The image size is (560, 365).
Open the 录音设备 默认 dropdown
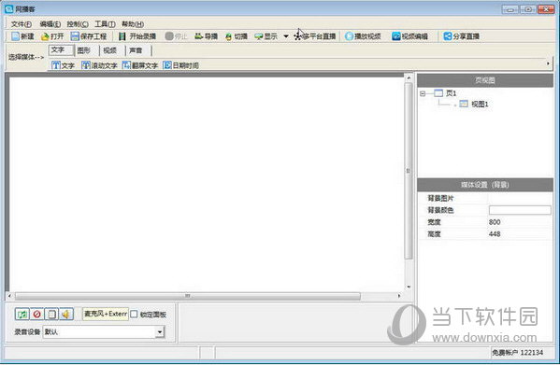coord(160,332)
